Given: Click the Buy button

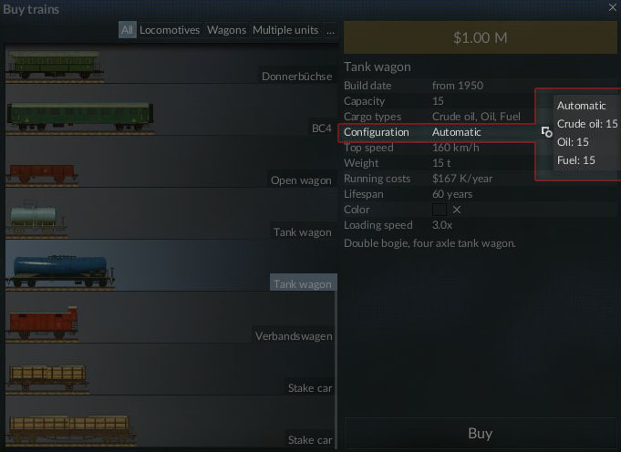Looking at the screenshot, I should 480,434.
